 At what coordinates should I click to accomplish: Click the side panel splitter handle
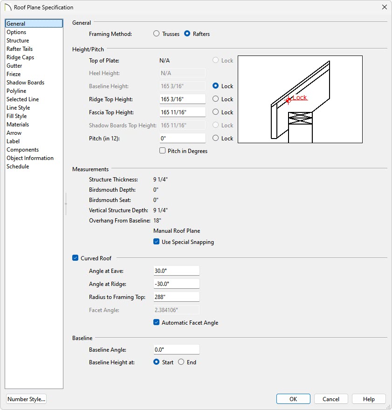click(x=66, y=204)
